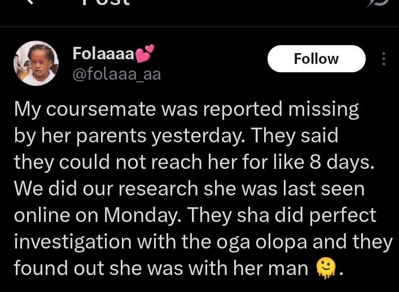
Task: Click the Post header title
Action: click(x=106, y=3)
